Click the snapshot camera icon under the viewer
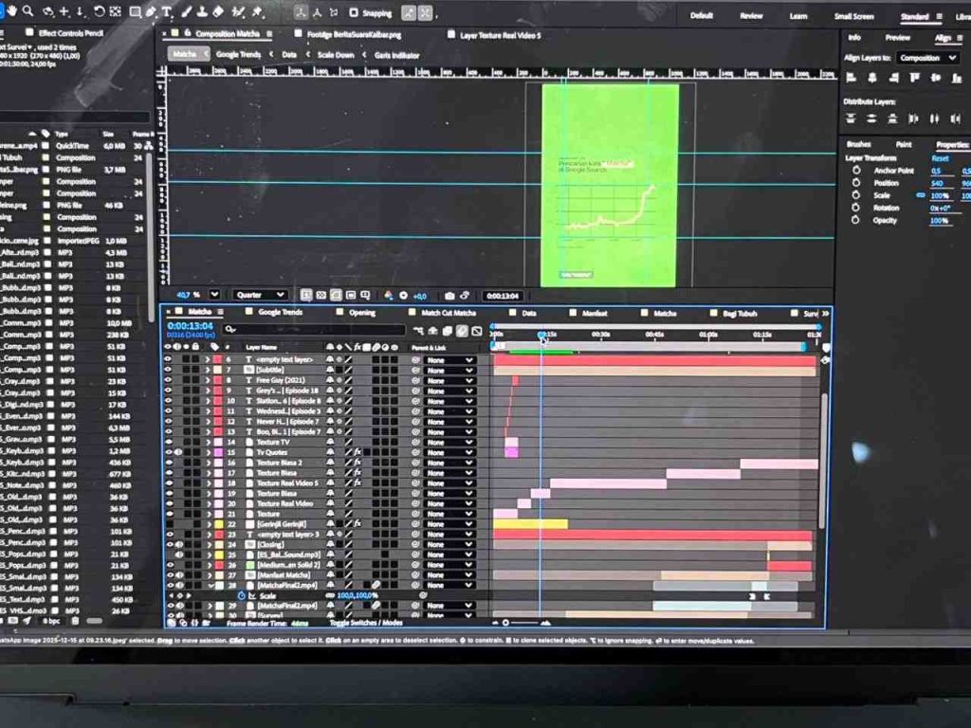This screenshot has height=728, width=971. [449, 296]
